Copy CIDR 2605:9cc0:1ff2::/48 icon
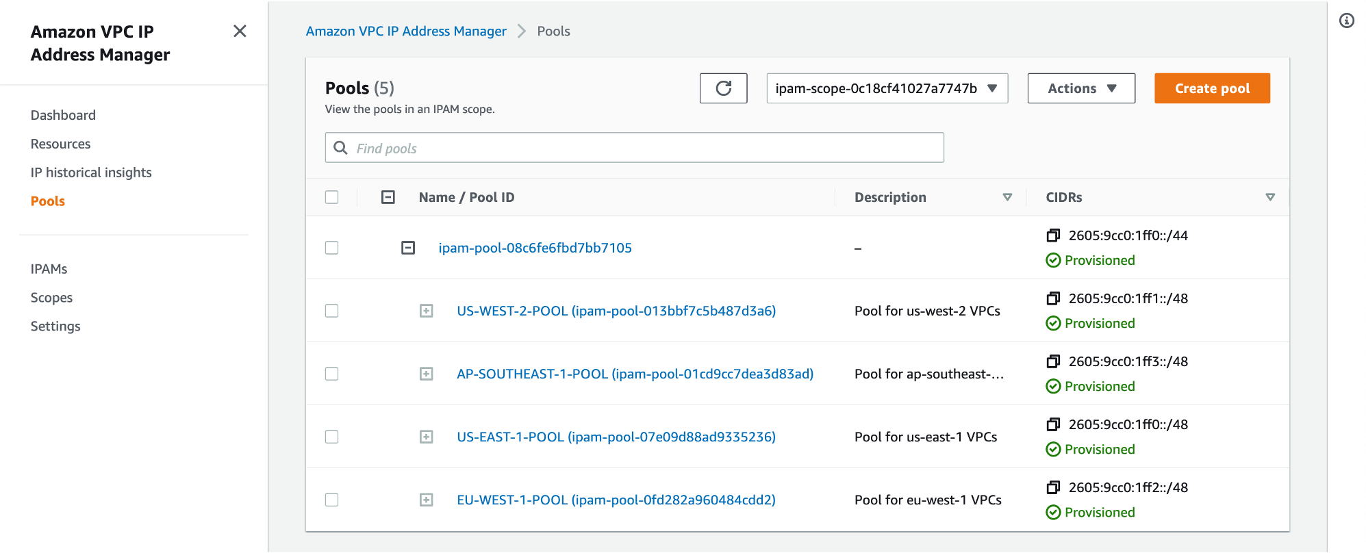 [1053, 487]
